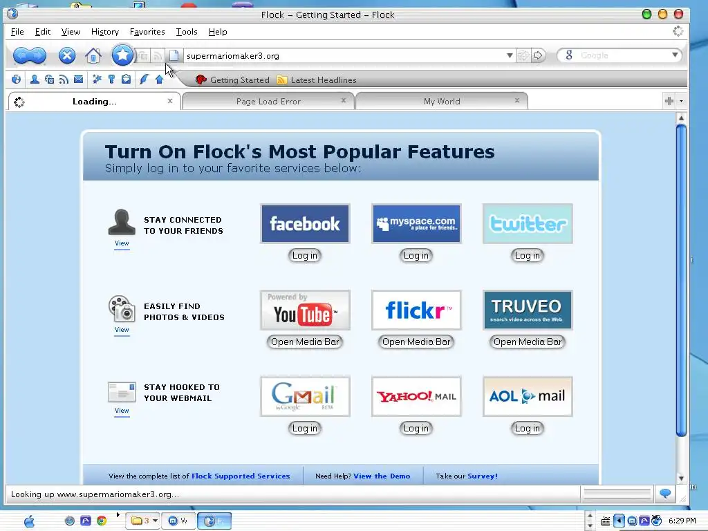This screenshot has height=531, width=708.
Task: Click the page's vertical scrollbar thumb
Action: (x=681, y=281)
